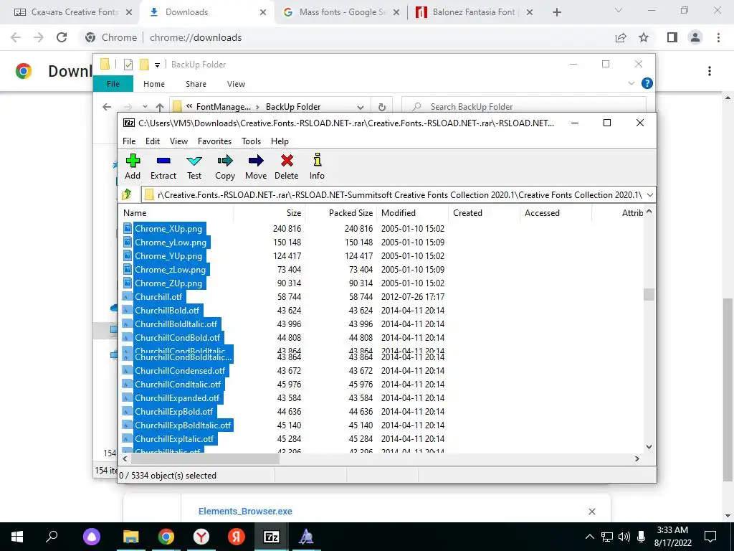Sort by the Packed Size column header
Viewport: 734px width, 551px height.
340,212
